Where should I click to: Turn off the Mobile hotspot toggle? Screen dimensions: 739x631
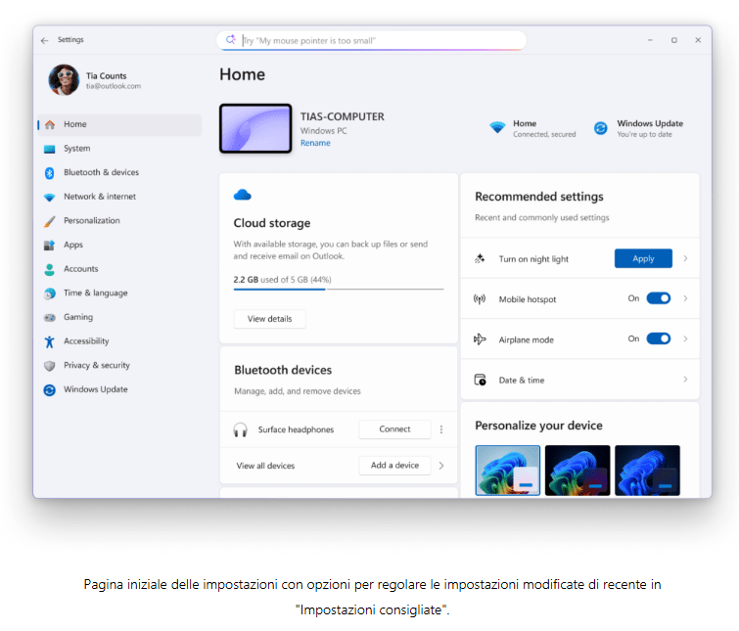point(658,298)
